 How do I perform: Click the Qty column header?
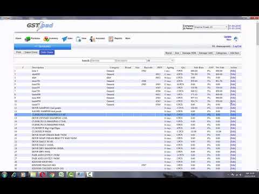click(x=183, y=67)
